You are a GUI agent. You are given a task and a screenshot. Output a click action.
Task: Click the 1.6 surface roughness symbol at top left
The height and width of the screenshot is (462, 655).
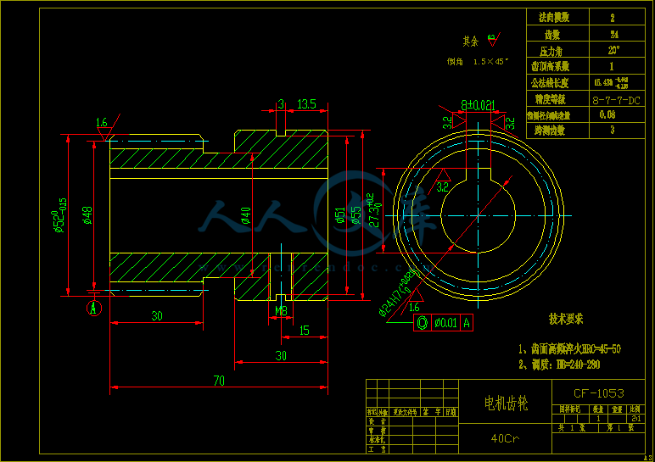(103, 125)
